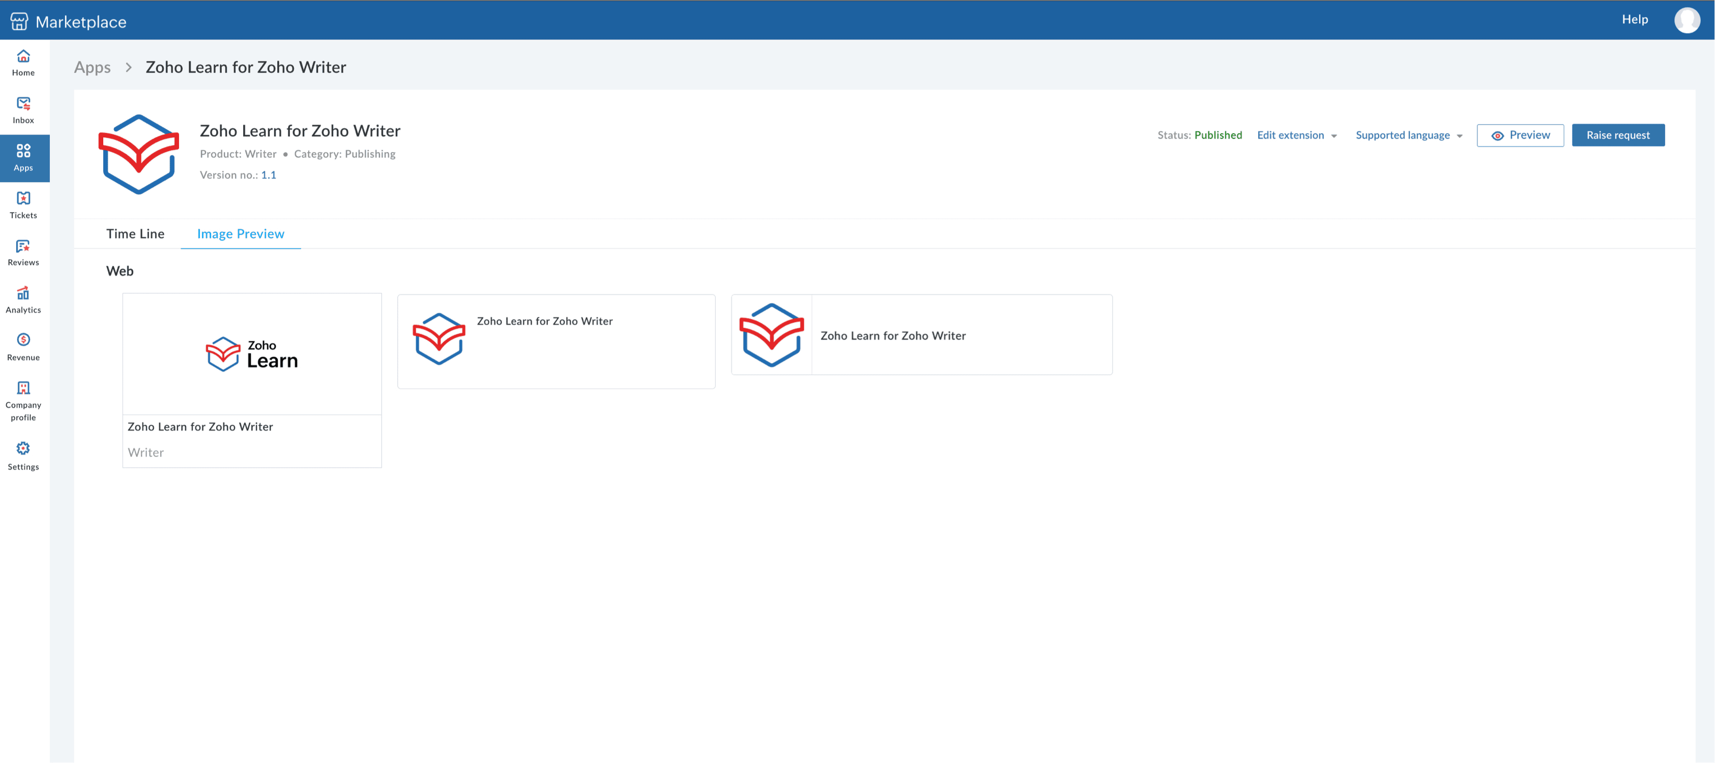Click version number 1.1 link

pos(268,175)
